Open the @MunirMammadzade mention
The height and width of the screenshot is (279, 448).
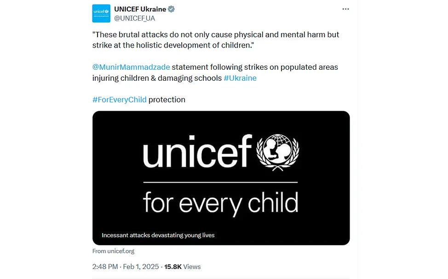click(130, 67)
